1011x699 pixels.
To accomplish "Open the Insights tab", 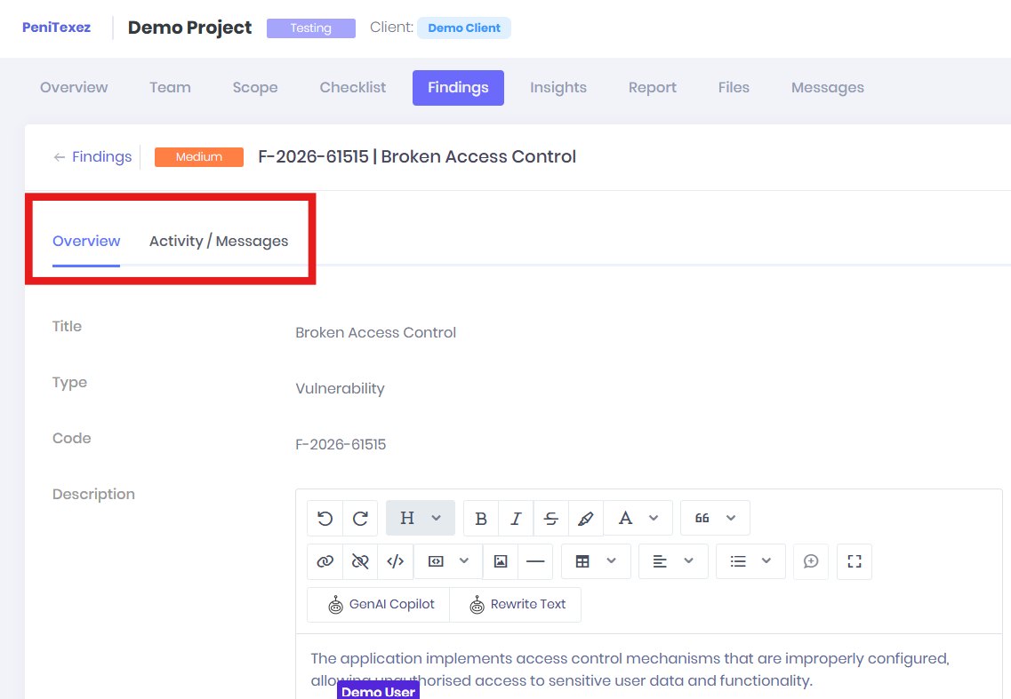I will [558, 88].
